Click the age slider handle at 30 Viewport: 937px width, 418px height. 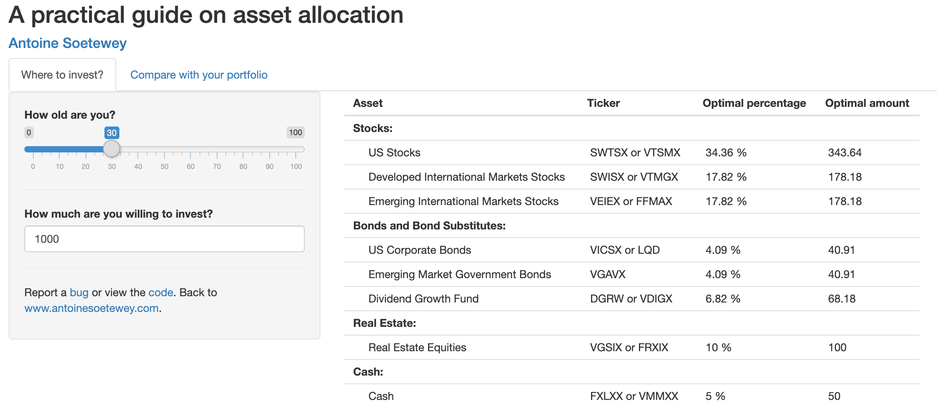tap(112, 149)
